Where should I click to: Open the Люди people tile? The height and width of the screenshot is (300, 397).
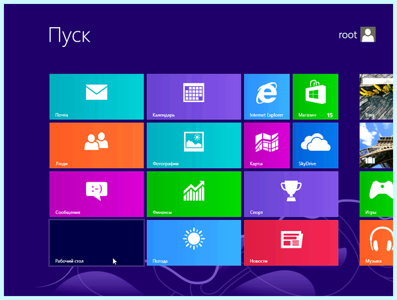point(97,145)
